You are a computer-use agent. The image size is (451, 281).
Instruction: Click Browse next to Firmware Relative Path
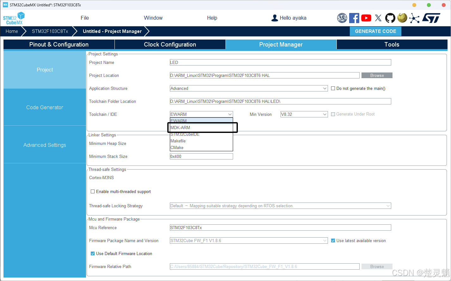pos(377,266)
